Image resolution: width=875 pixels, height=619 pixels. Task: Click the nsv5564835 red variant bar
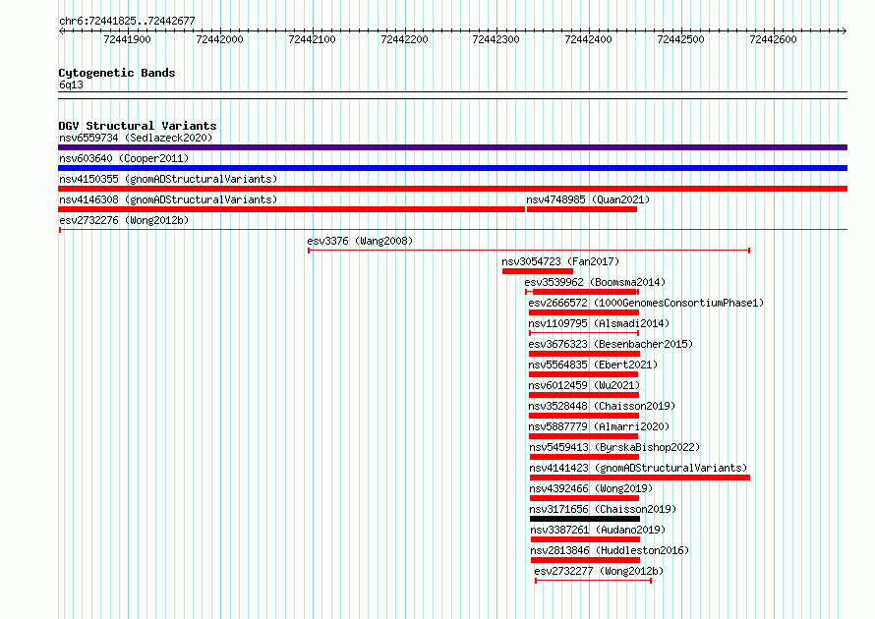584,374
